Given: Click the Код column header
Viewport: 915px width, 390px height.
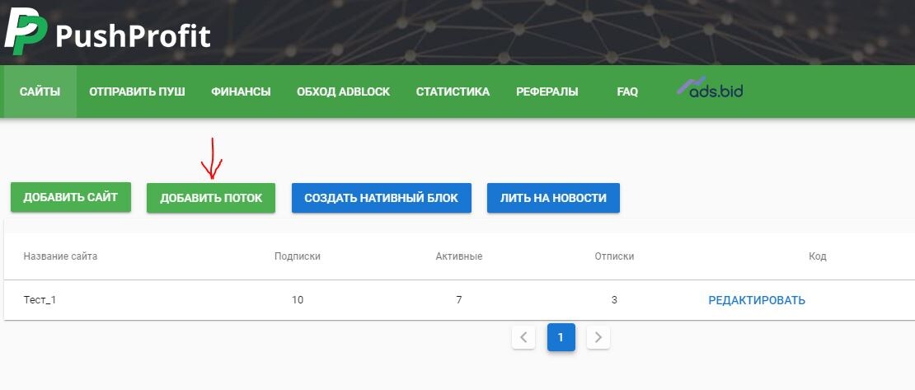Looking at the screenshot, I should [818, 256].
